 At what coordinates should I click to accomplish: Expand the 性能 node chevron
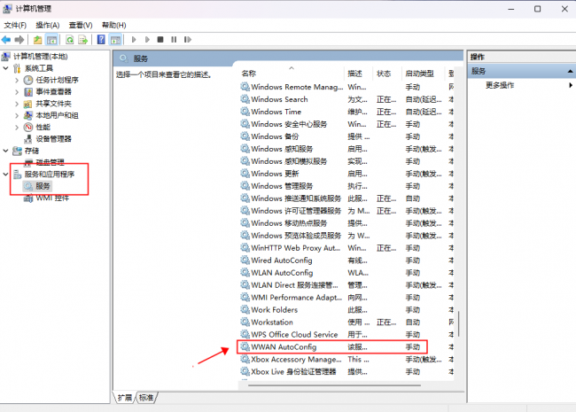click(17, 127)
